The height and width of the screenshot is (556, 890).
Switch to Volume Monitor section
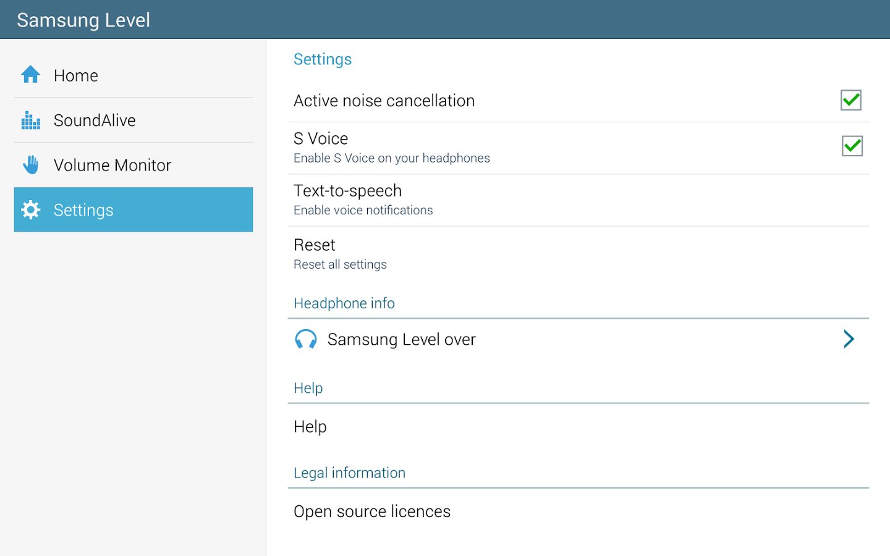(x=133, y=165)
